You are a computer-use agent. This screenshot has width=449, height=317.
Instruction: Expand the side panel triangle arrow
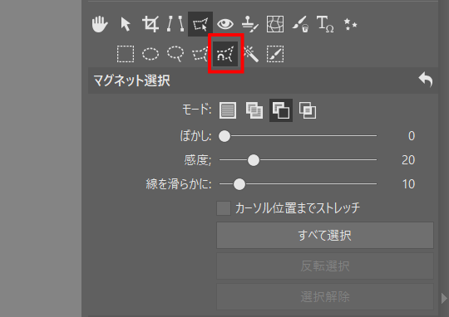[444, 298]
